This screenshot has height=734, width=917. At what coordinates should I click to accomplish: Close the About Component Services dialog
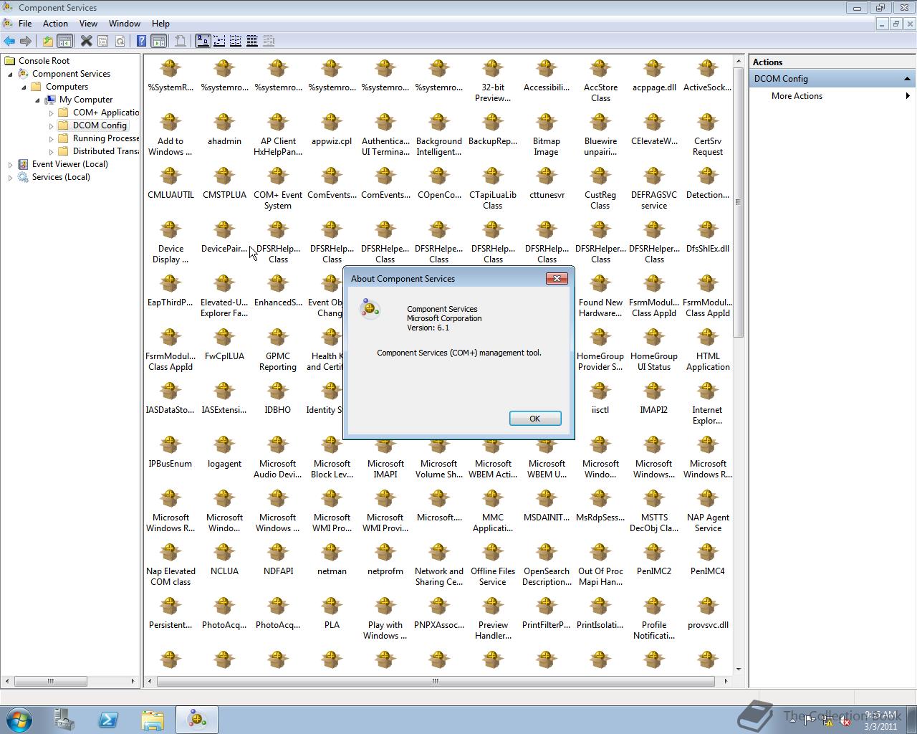click(557, 279)
